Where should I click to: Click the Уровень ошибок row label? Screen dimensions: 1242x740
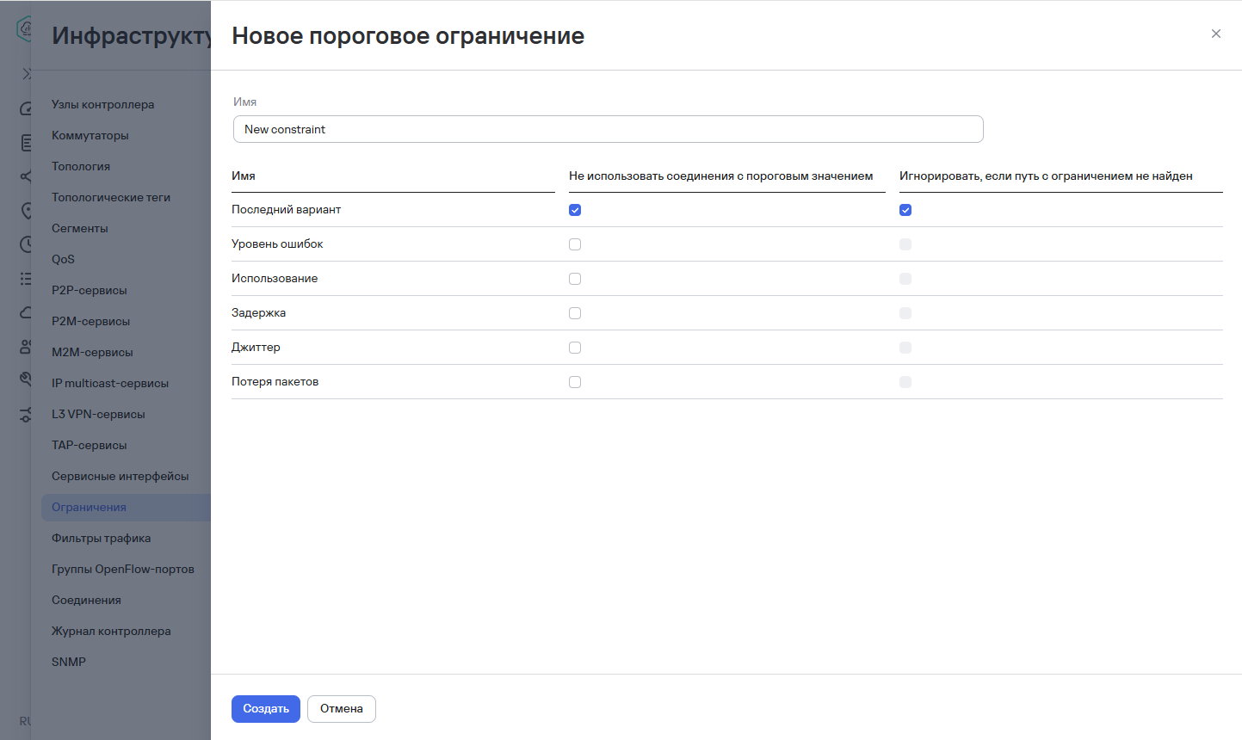[277, 244]
